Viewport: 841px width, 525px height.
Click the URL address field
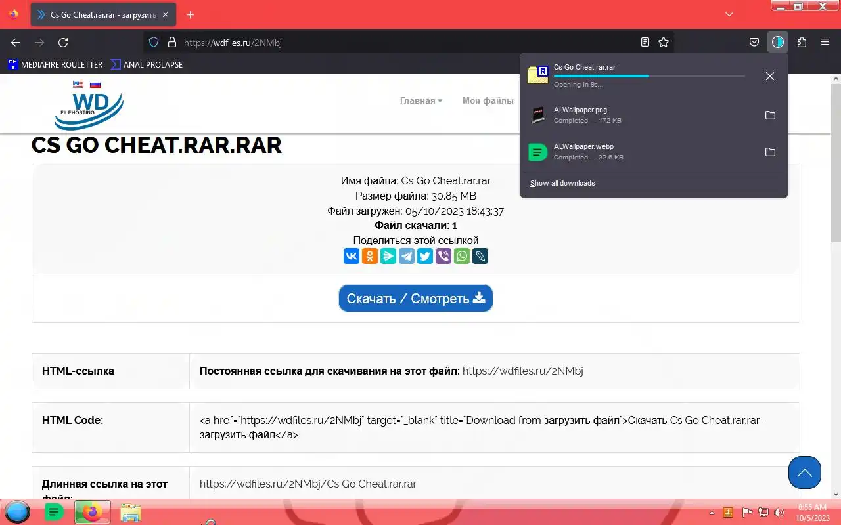click(x=407, y=42)
